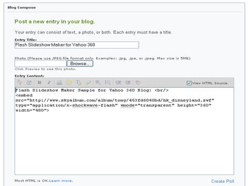This screenshot has height=186, width=248.
Task: Open the font size tool
Action: (29, 83)
